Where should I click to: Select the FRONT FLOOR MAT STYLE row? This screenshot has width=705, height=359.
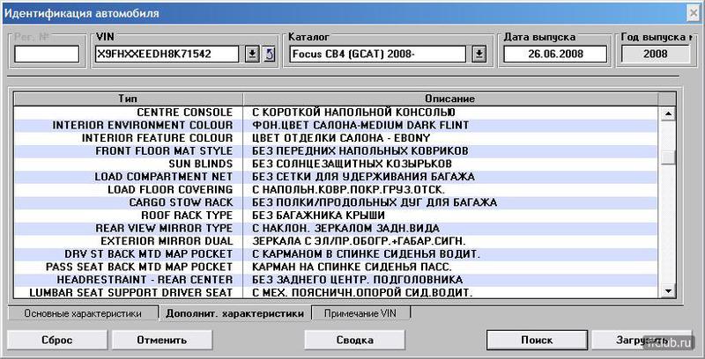336,151
